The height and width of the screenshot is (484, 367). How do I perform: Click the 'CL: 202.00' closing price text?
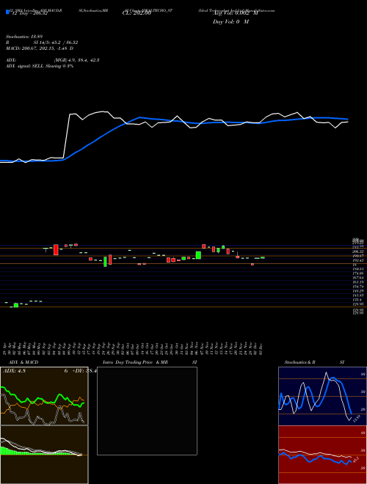point(137,13)
